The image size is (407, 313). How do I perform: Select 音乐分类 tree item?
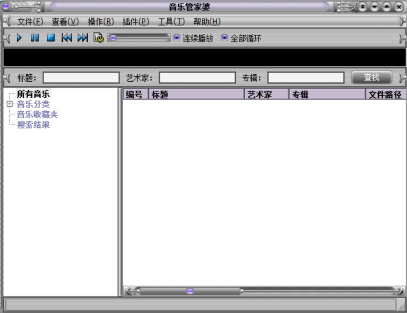click(33, 104)
